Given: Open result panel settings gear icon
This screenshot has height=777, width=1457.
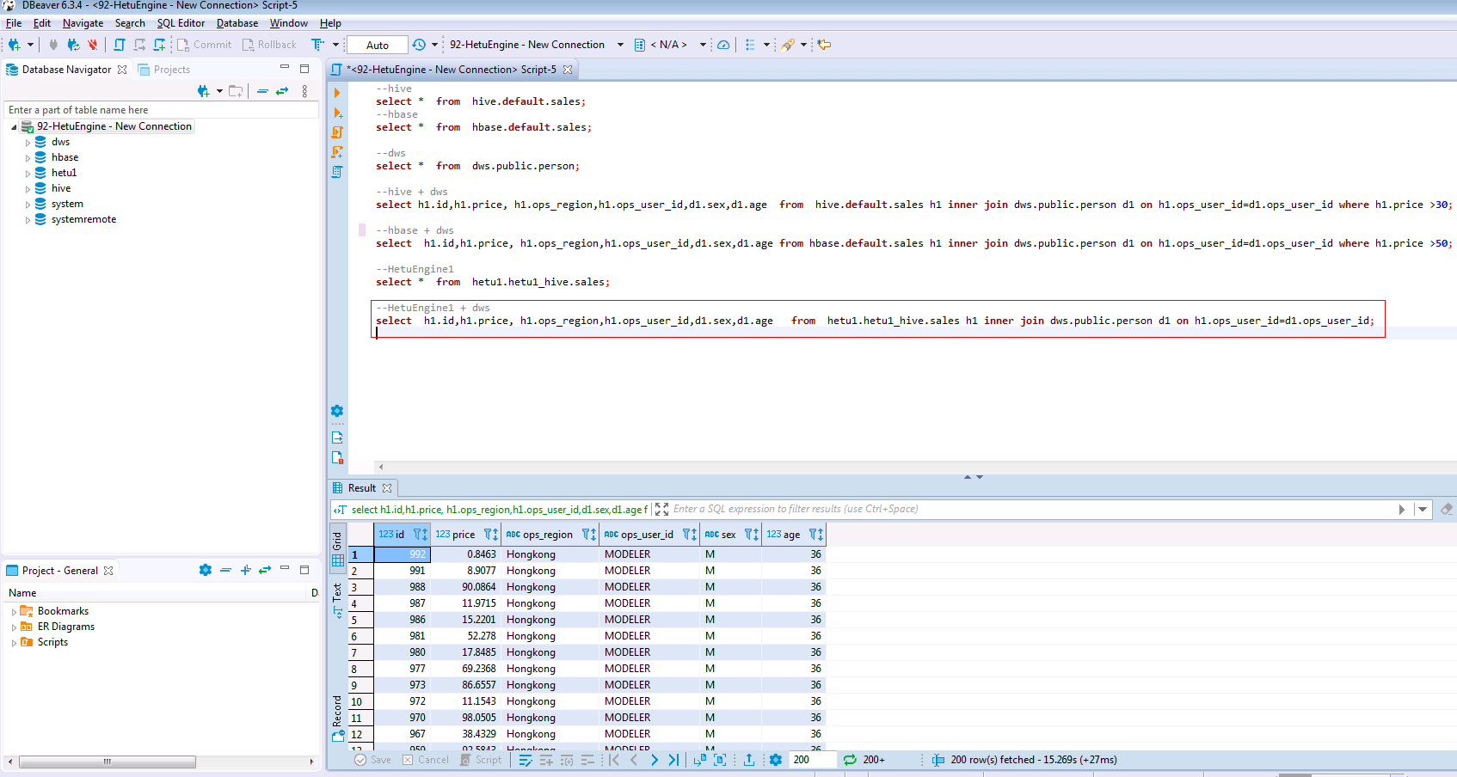Looking at the screenshot, I should click(x=776, y=760).
